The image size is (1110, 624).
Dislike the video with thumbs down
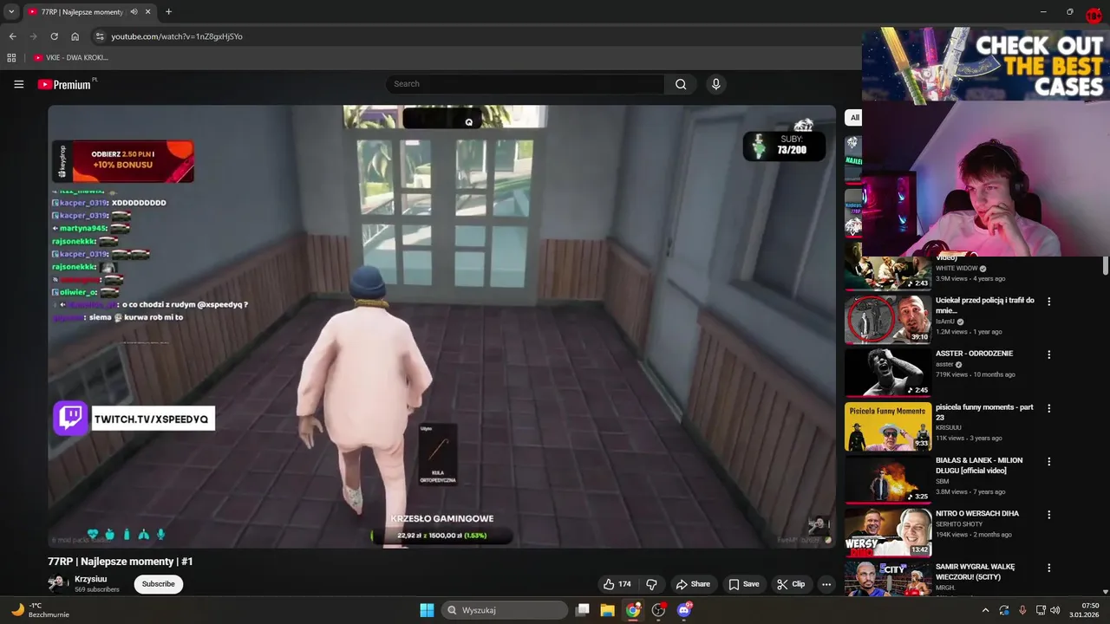click(651, 584)
